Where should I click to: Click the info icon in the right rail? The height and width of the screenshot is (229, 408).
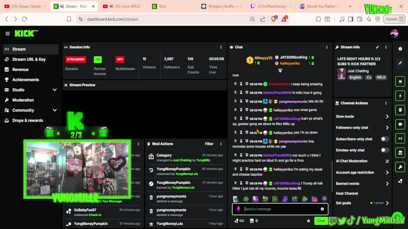tap(400, 49)
